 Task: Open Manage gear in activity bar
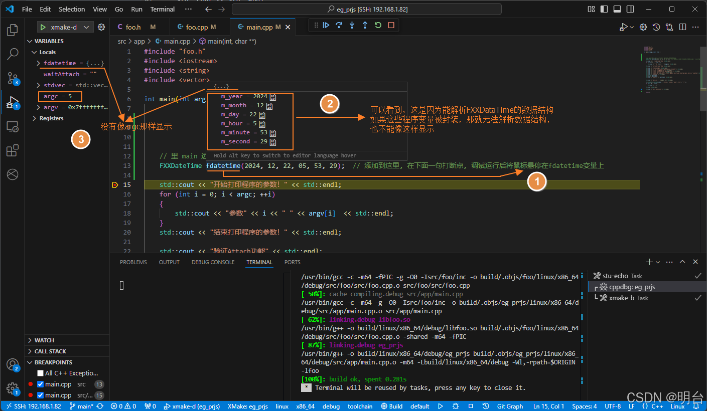tap(13, 389)
